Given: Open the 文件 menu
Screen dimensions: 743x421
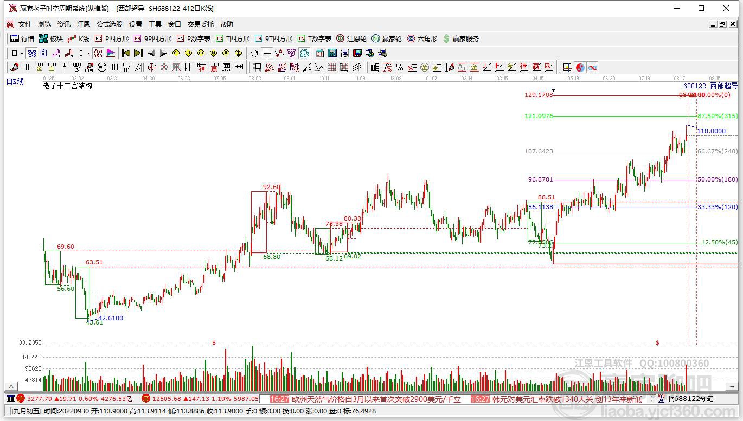Looking at the screenshot, I should point(25,24).
